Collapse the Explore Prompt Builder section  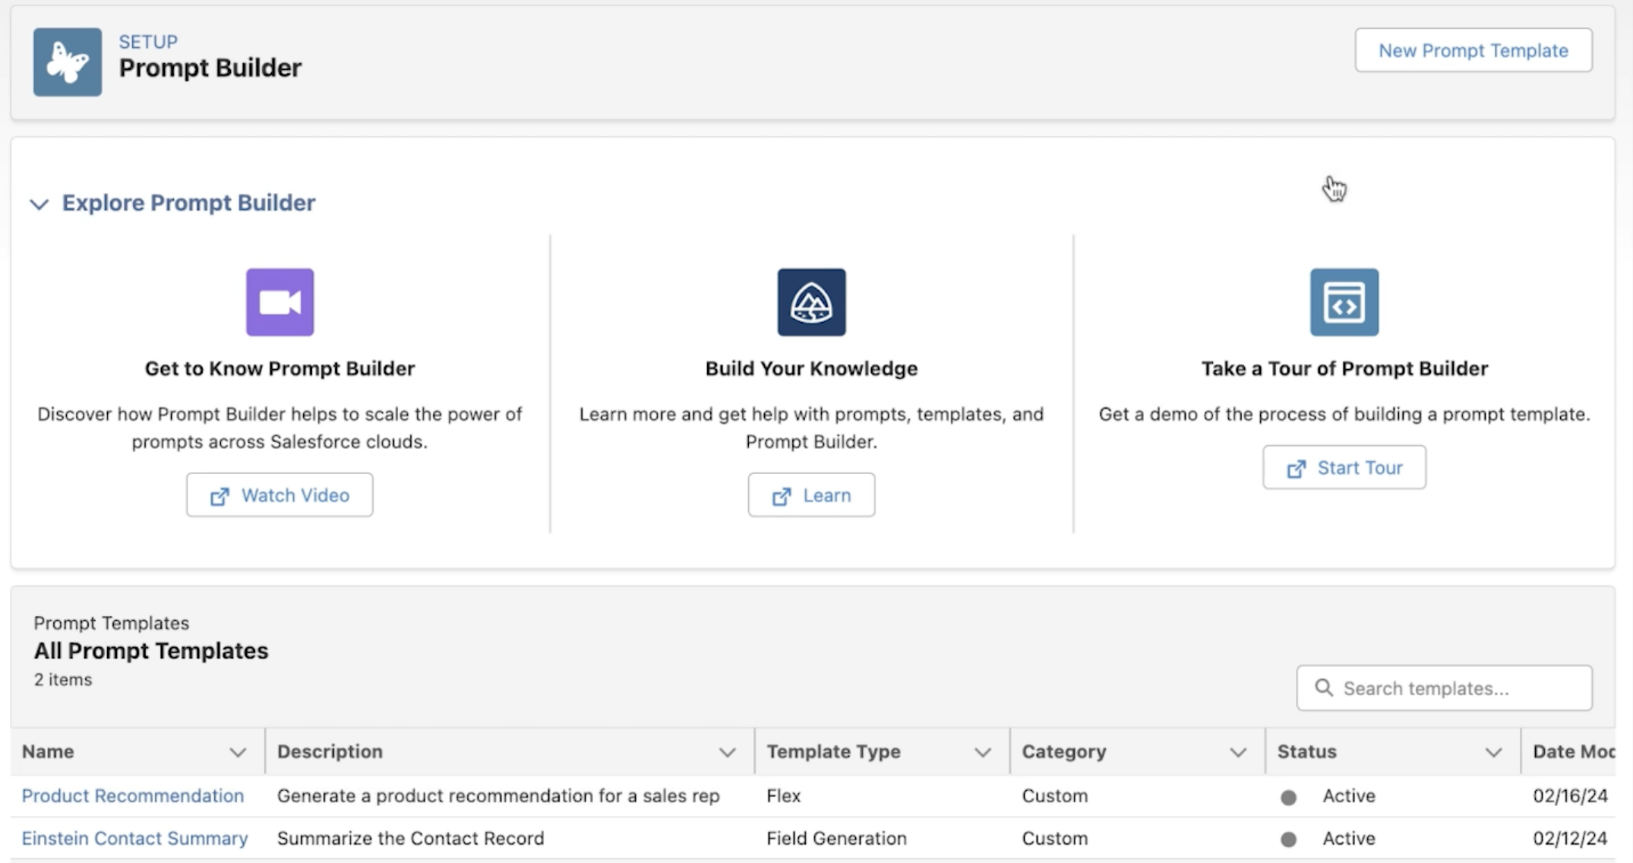[x=39, y=204]
